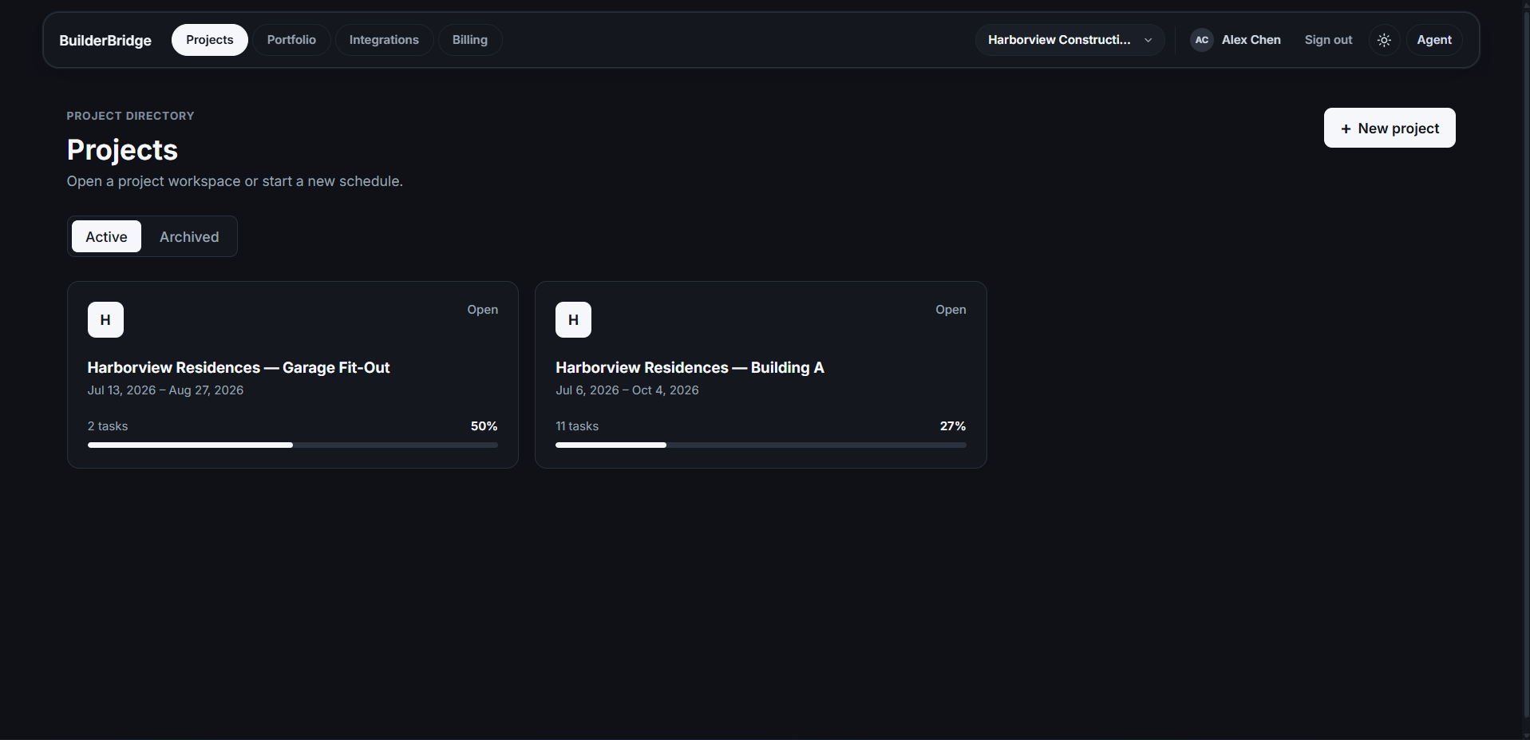Click the organization selector chevron arrow
The image size is (1530, 740).
(1148, 40)
